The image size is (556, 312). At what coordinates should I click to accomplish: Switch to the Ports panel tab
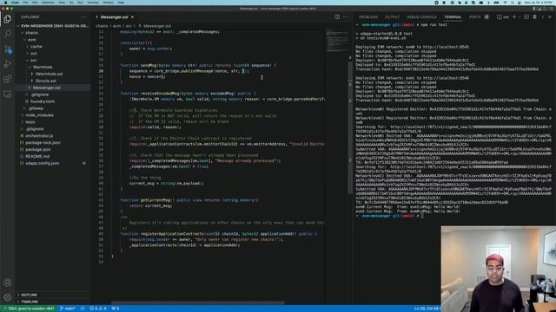tap(475, 17)
